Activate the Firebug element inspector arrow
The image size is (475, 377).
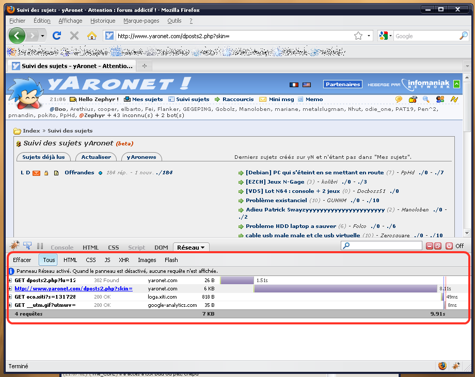coord(27,247)
